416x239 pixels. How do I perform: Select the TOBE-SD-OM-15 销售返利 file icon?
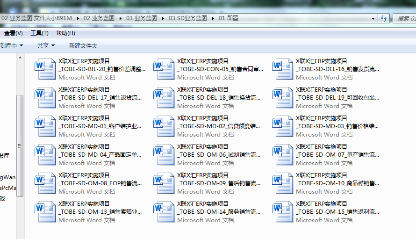click(x=283, y=211)
